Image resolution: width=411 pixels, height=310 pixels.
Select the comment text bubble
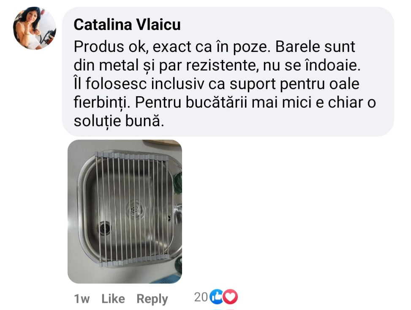[x=228, y=71]
